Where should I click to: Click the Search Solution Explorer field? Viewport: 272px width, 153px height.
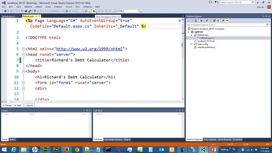pos(227,25)
